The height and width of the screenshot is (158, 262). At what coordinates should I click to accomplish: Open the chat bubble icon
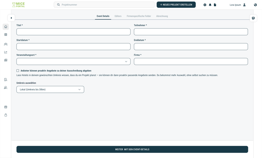(x=253, y=18)
